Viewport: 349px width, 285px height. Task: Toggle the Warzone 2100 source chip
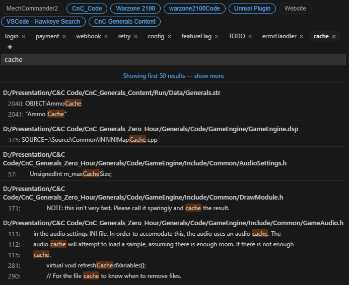pos(135,9)
